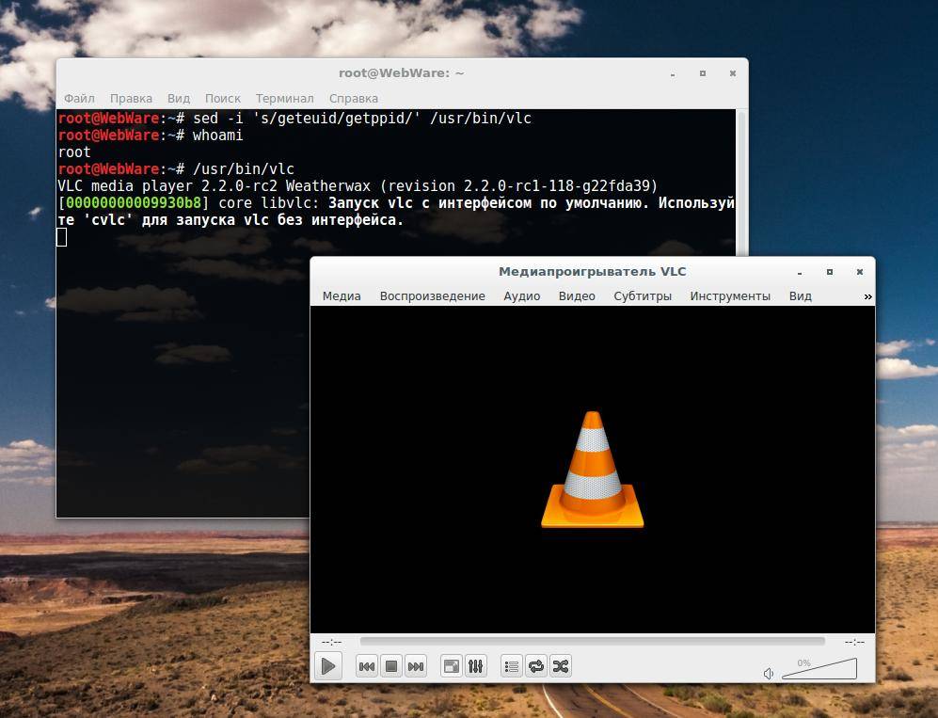Maximize the terminal window
The height and width of the screenshot is (718, 938).
coord(702,73)
